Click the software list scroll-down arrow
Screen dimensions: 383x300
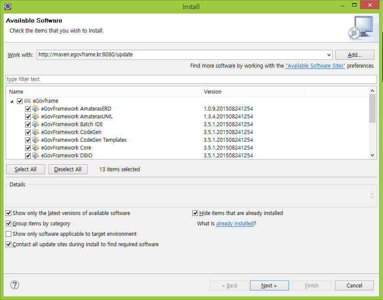(x=372, y=155)
